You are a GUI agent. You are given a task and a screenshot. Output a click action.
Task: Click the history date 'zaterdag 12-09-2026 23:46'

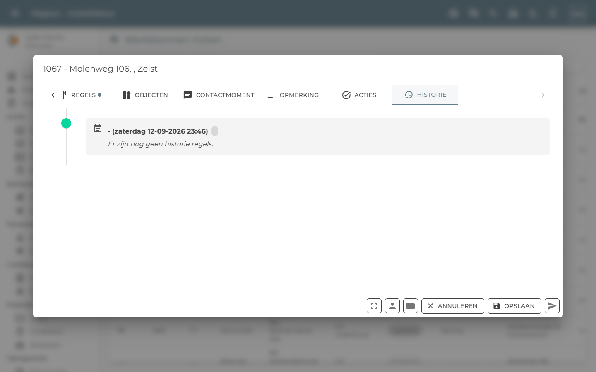click(x=160, y=131)
